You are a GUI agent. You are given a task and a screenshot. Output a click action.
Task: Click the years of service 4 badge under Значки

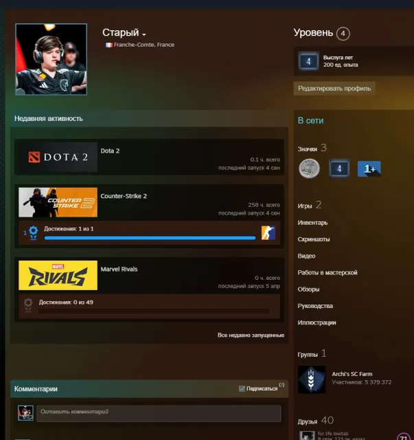(339, 168)
